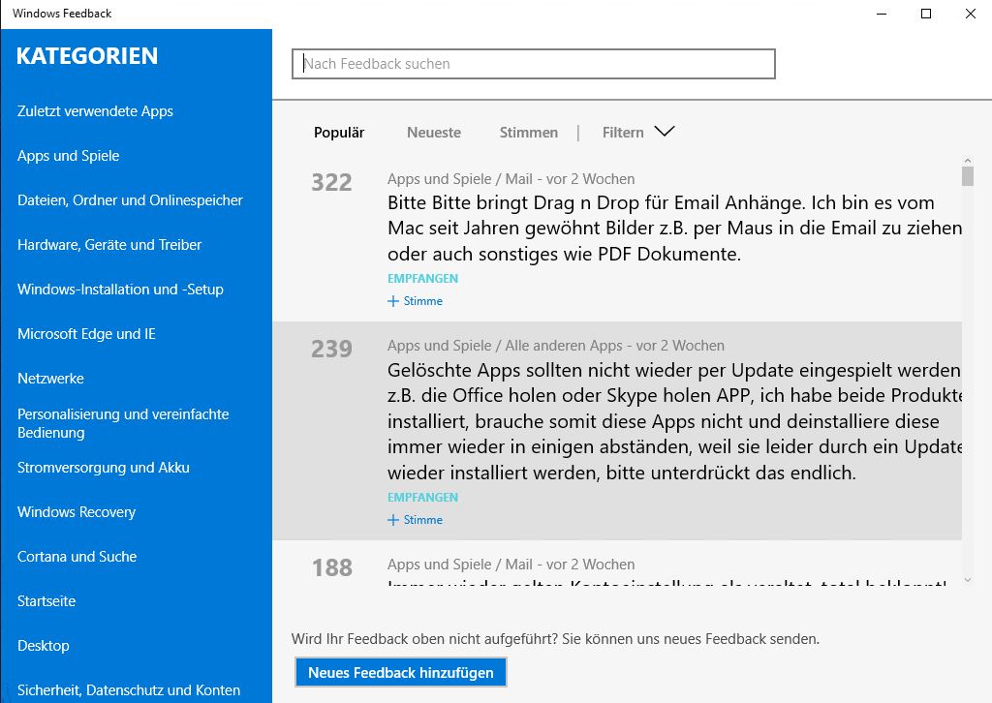Expand the Filtern dropdown chevron
Image resolution: width=992 pixels, height=703 pixels.
(665, 132)
